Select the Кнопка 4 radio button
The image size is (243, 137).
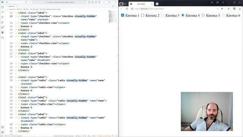183,15
